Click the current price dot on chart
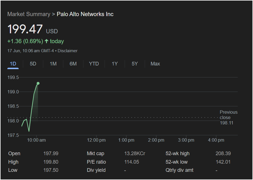This screenshot has height=180, width=253. click(38, 84)
